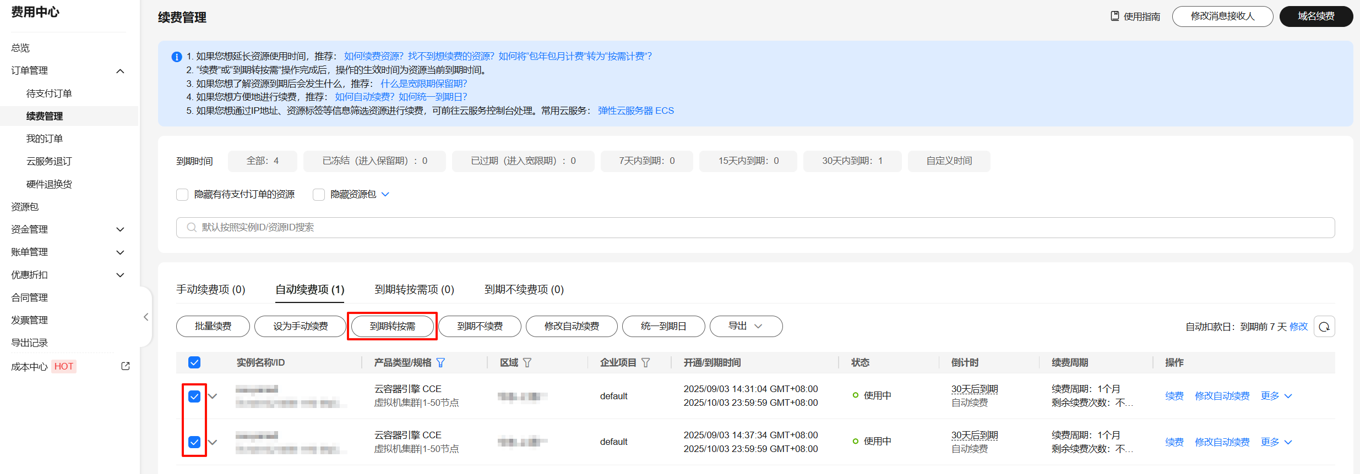Check the 隐藏资源包 checkbox
Image resolution: width=1360 pixels, height=474 pixels.
click(319, 195)
